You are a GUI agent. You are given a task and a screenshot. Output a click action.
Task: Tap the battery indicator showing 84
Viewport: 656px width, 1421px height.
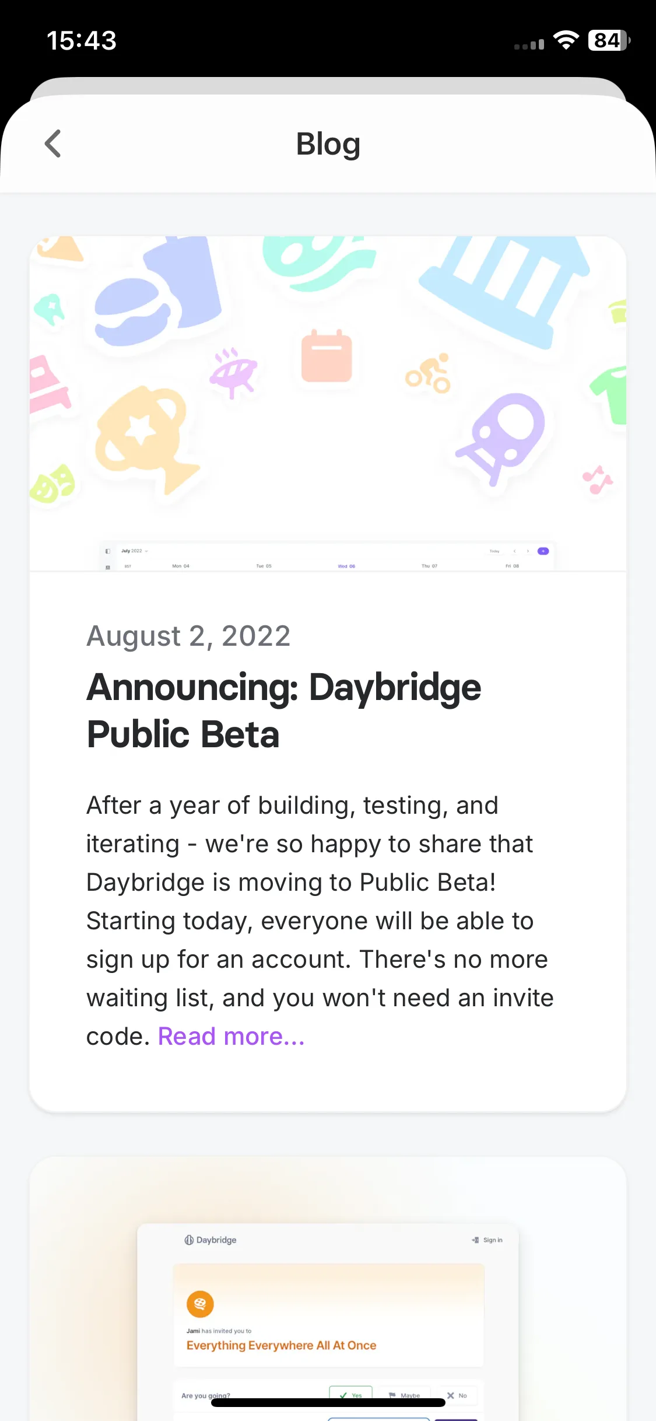(x=609, y=40)
